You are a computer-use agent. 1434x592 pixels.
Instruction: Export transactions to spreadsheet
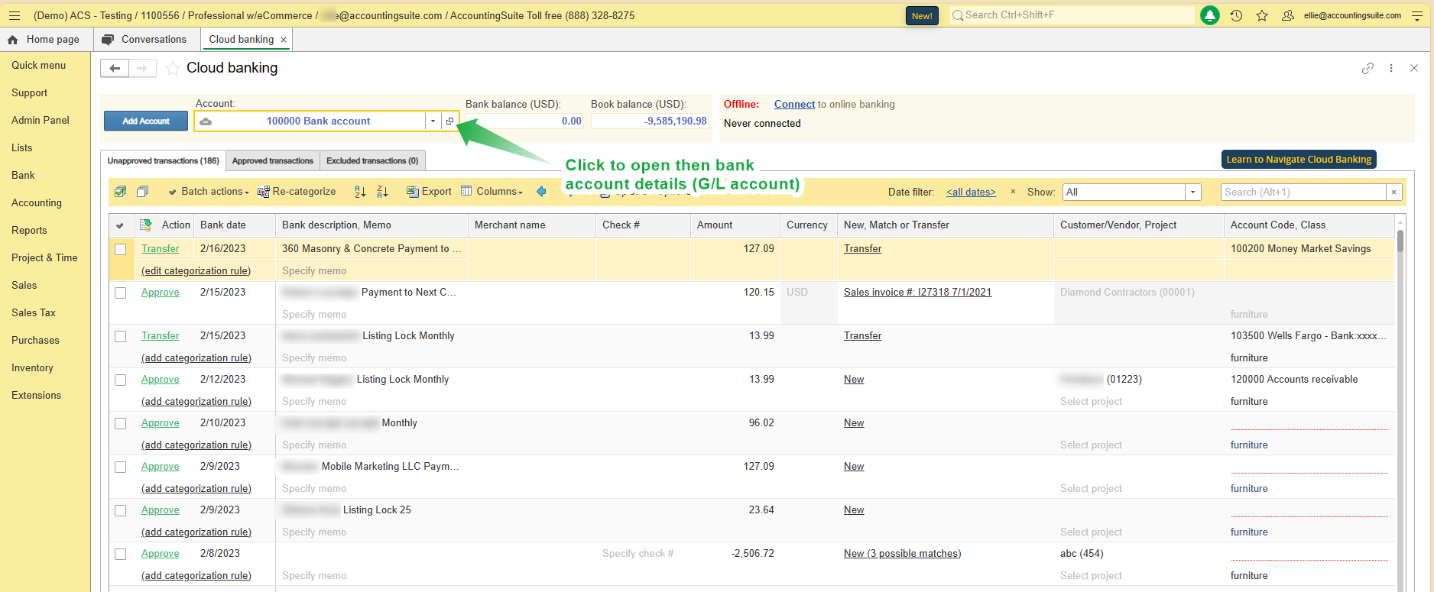(429, 192)
